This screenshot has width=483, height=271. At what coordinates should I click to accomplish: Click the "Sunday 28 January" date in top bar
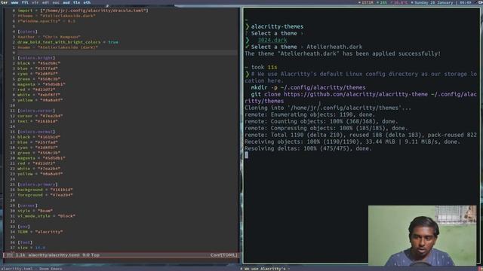point(433,2)
